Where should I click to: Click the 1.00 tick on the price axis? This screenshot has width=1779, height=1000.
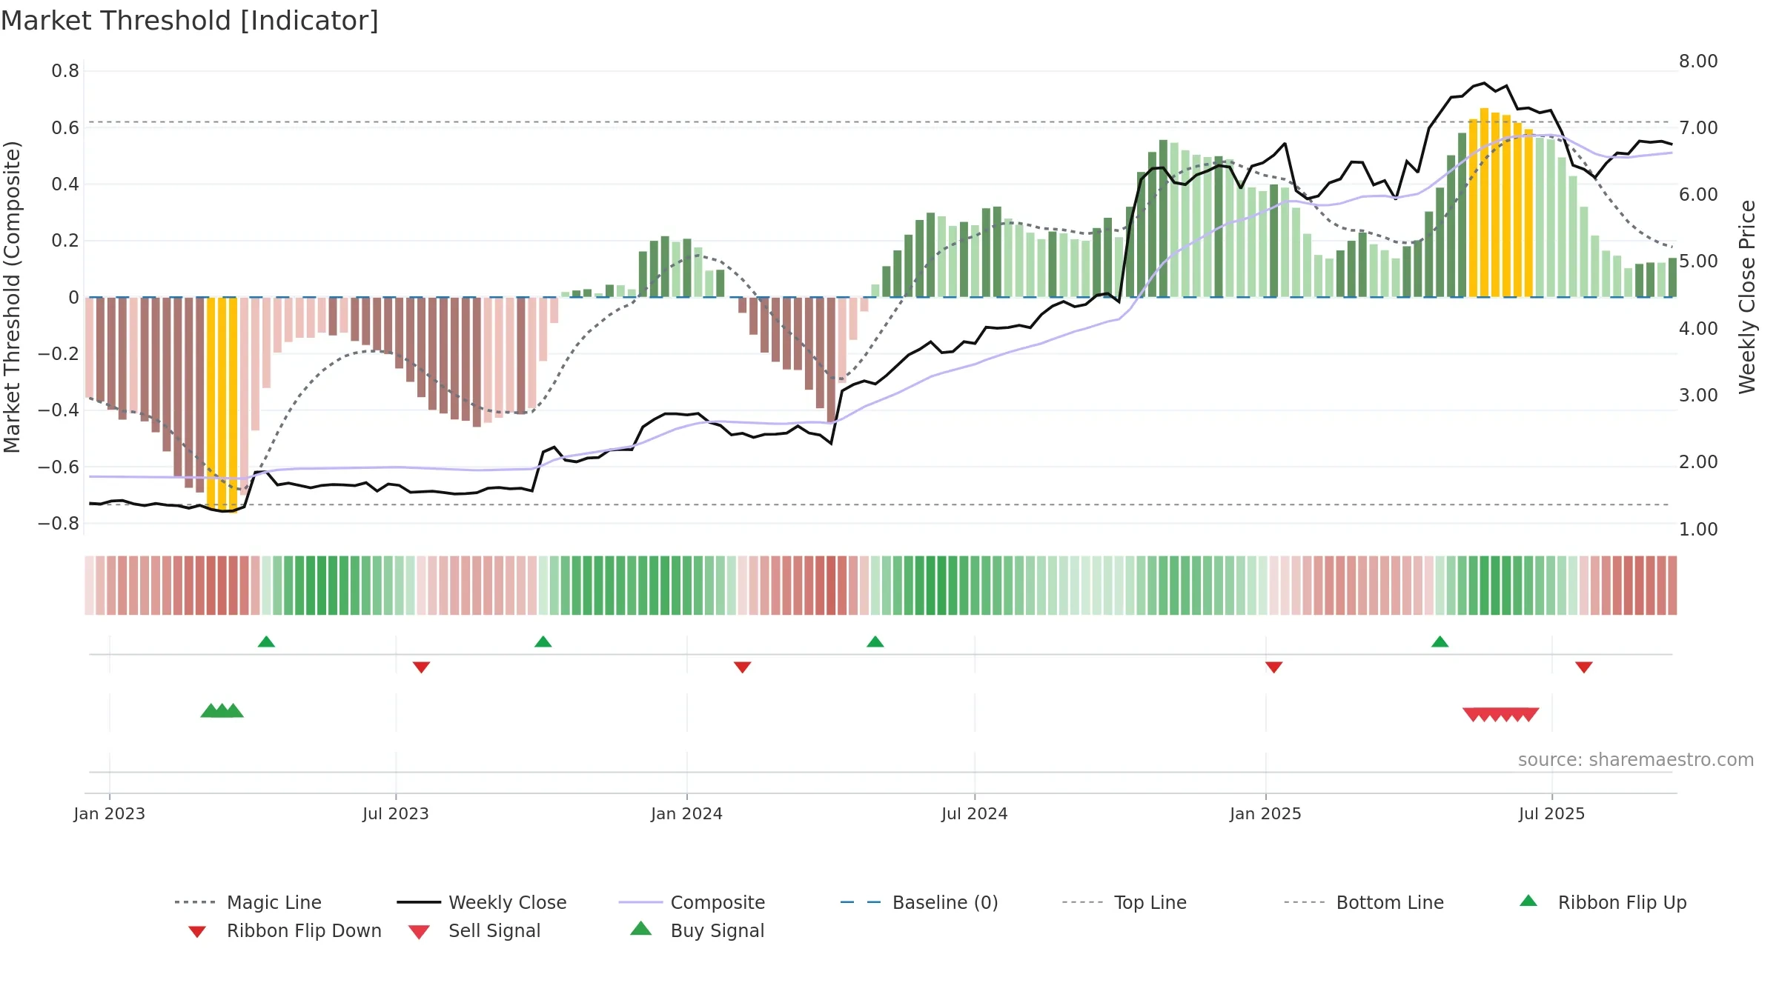coord(1698,529)
